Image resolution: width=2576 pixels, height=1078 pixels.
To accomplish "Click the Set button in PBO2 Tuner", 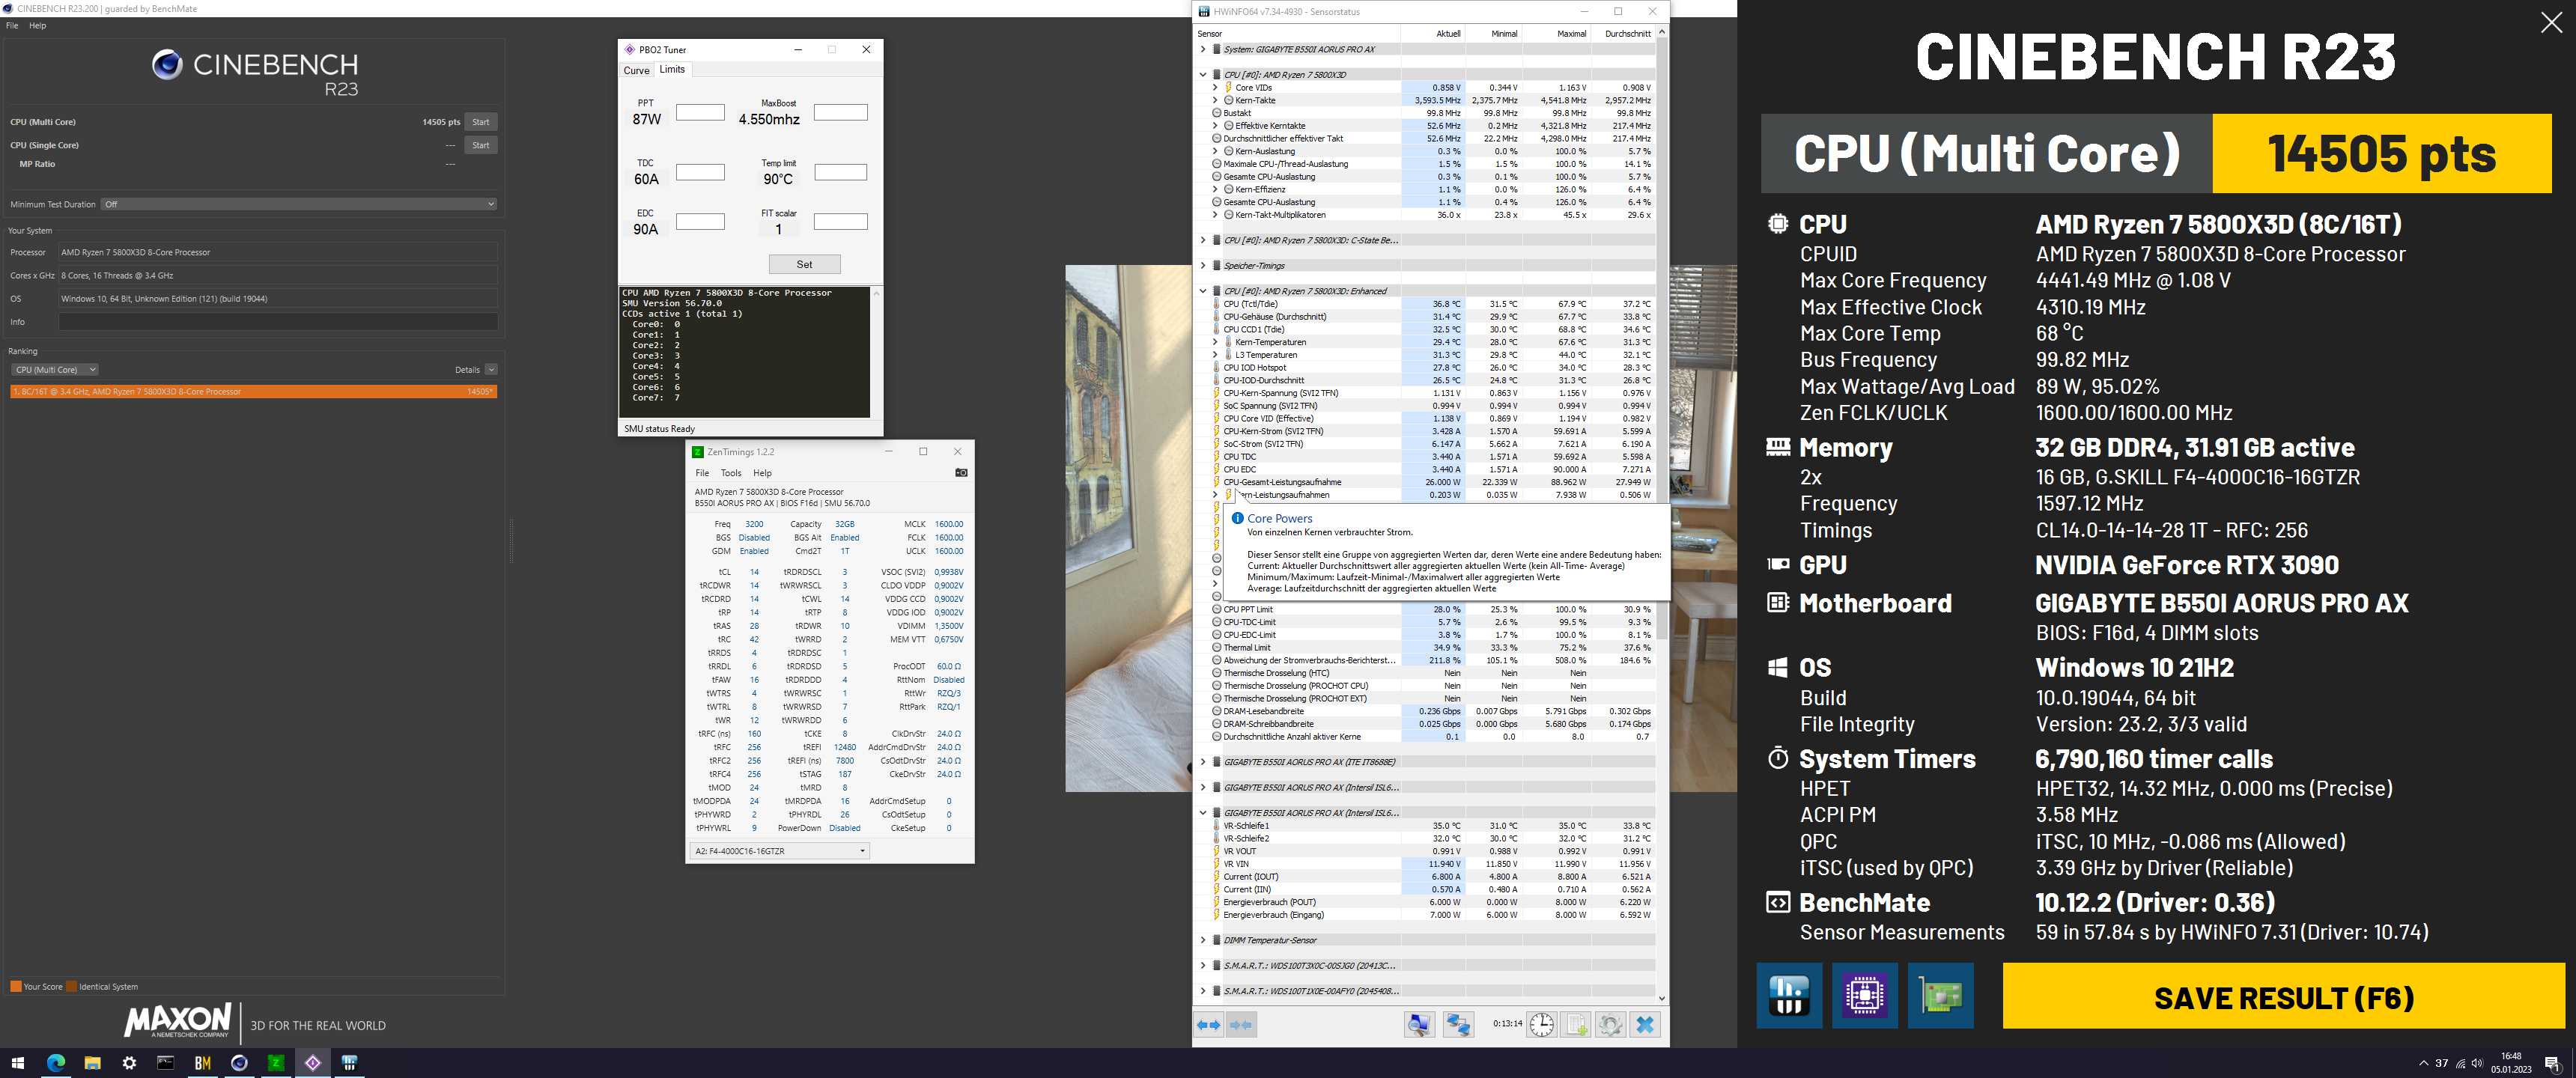I will [804, 264].
